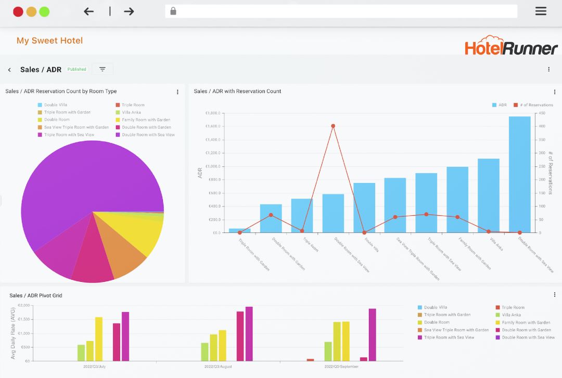Click Villa Anka color swatch in pivot legend

pyautogui.click(x=497, y=315)
